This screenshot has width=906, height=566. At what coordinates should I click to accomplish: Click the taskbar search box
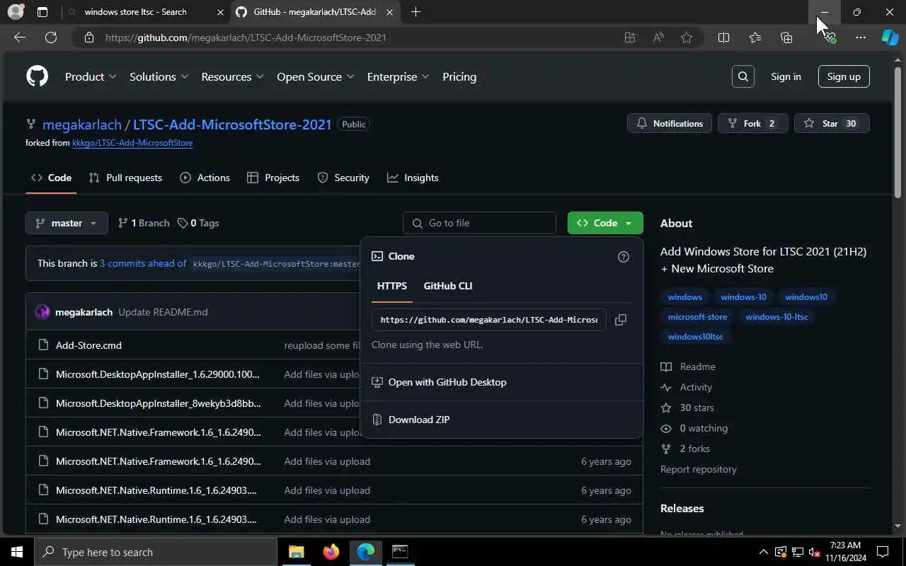(155, 552)
